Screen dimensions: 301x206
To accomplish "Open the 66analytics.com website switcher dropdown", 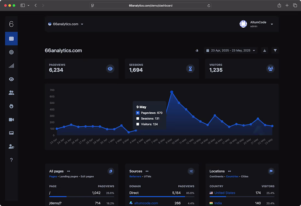I will click(x=66, y=24).
